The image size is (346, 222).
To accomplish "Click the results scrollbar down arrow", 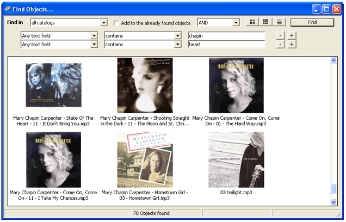I will point(333,202).
